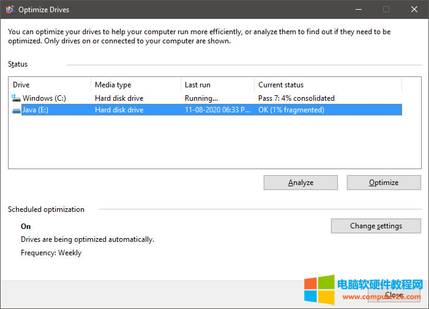Click the disabled maximize window button
Viewport: 429px width, 309px height.
click(x=386, y=9)
